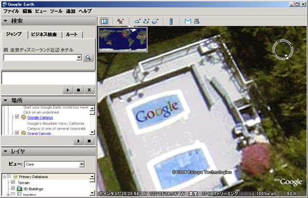The width and height of the screenshot is (308, 198).
Task: Open the ビュー Core dropdown
Action: point(81,164)
